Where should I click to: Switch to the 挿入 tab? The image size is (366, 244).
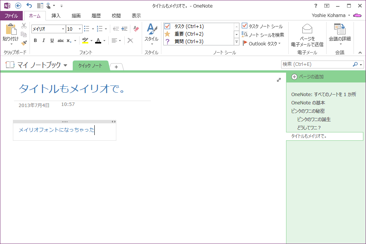pos(56,16)
